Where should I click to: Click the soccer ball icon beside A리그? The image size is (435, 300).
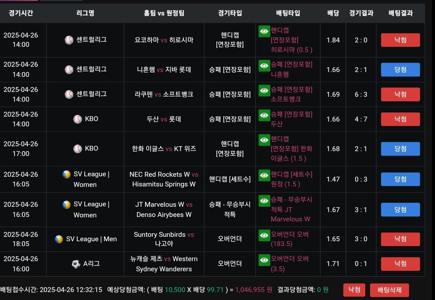76,264
